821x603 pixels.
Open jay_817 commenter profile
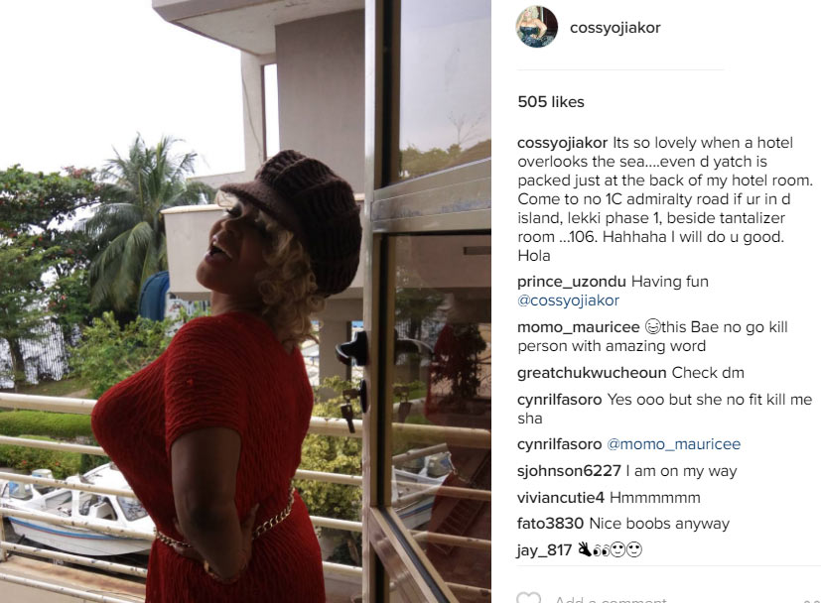(x=544, y=550)
